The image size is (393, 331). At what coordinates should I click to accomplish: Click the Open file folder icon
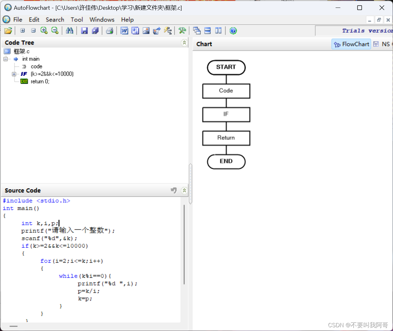pos(8,31)
